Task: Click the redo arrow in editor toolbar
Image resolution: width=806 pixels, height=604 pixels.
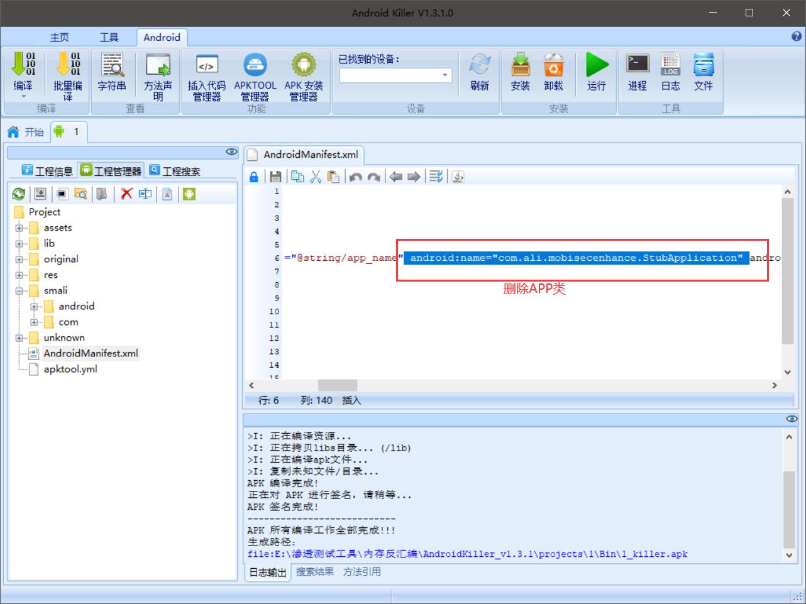Action: point(373,177)
